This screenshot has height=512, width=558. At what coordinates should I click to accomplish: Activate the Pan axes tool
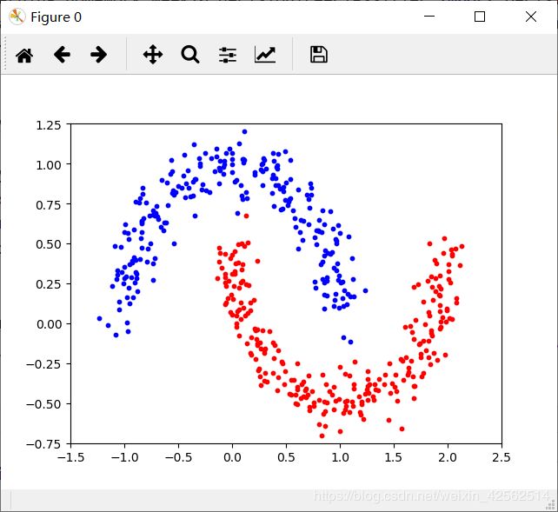click(153, 55)
